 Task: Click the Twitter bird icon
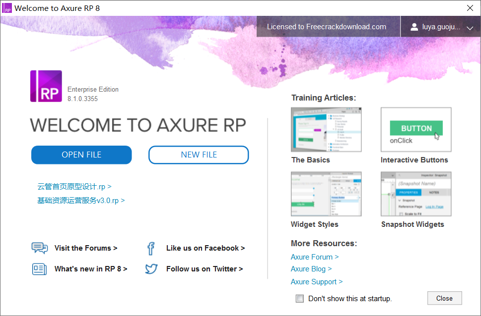[x=151, y=269]
